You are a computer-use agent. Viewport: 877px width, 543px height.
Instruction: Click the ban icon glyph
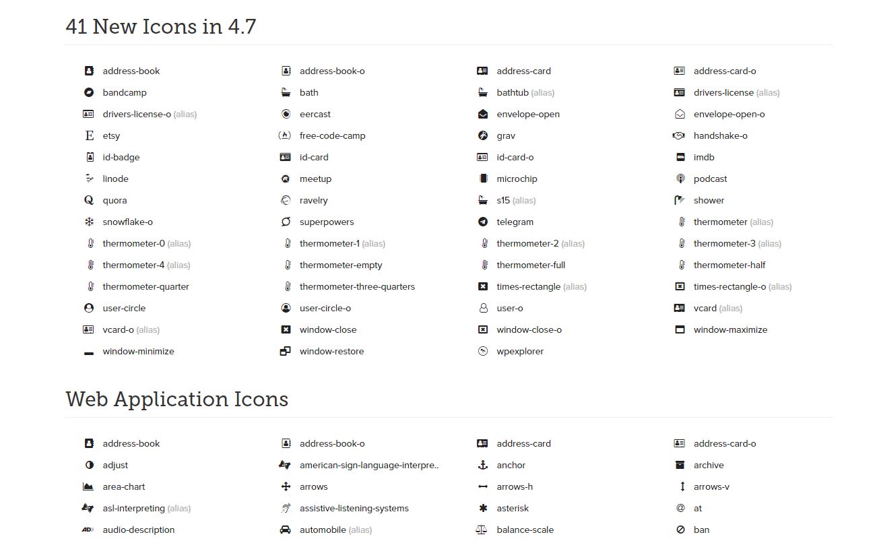679,530
